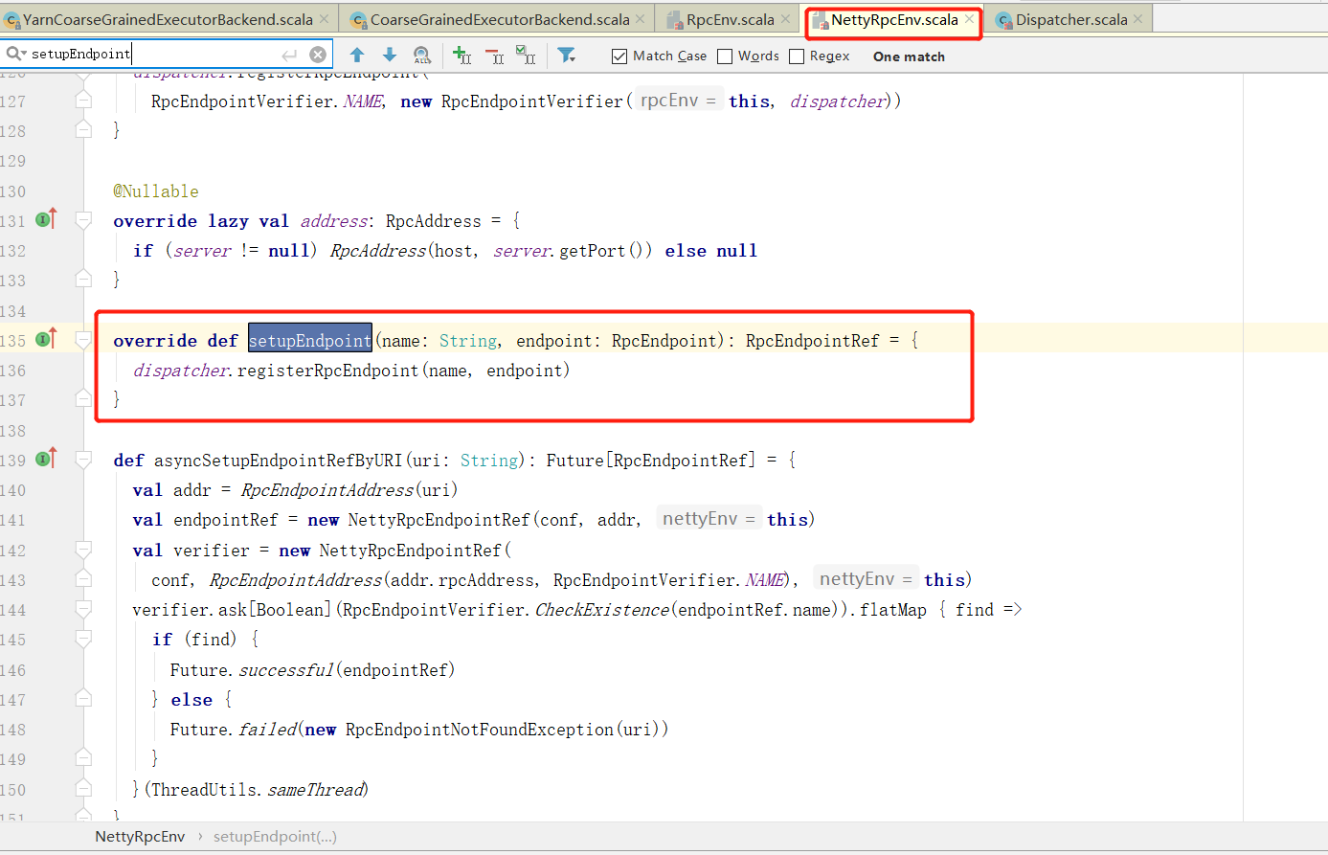Open the search filter funnel icon

click(567, 56)
